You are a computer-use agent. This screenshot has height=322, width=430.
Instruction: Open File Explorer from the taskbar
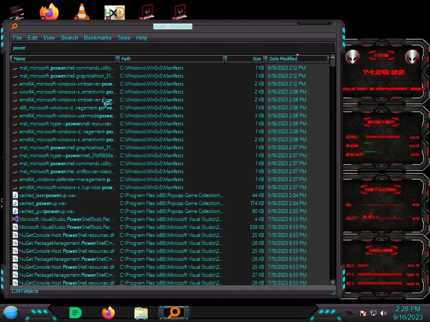click(141, 313)
